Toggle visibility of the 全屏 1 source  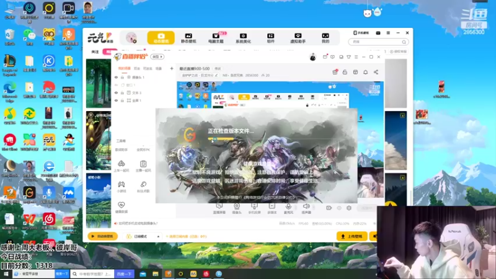[x=116, y=100]
